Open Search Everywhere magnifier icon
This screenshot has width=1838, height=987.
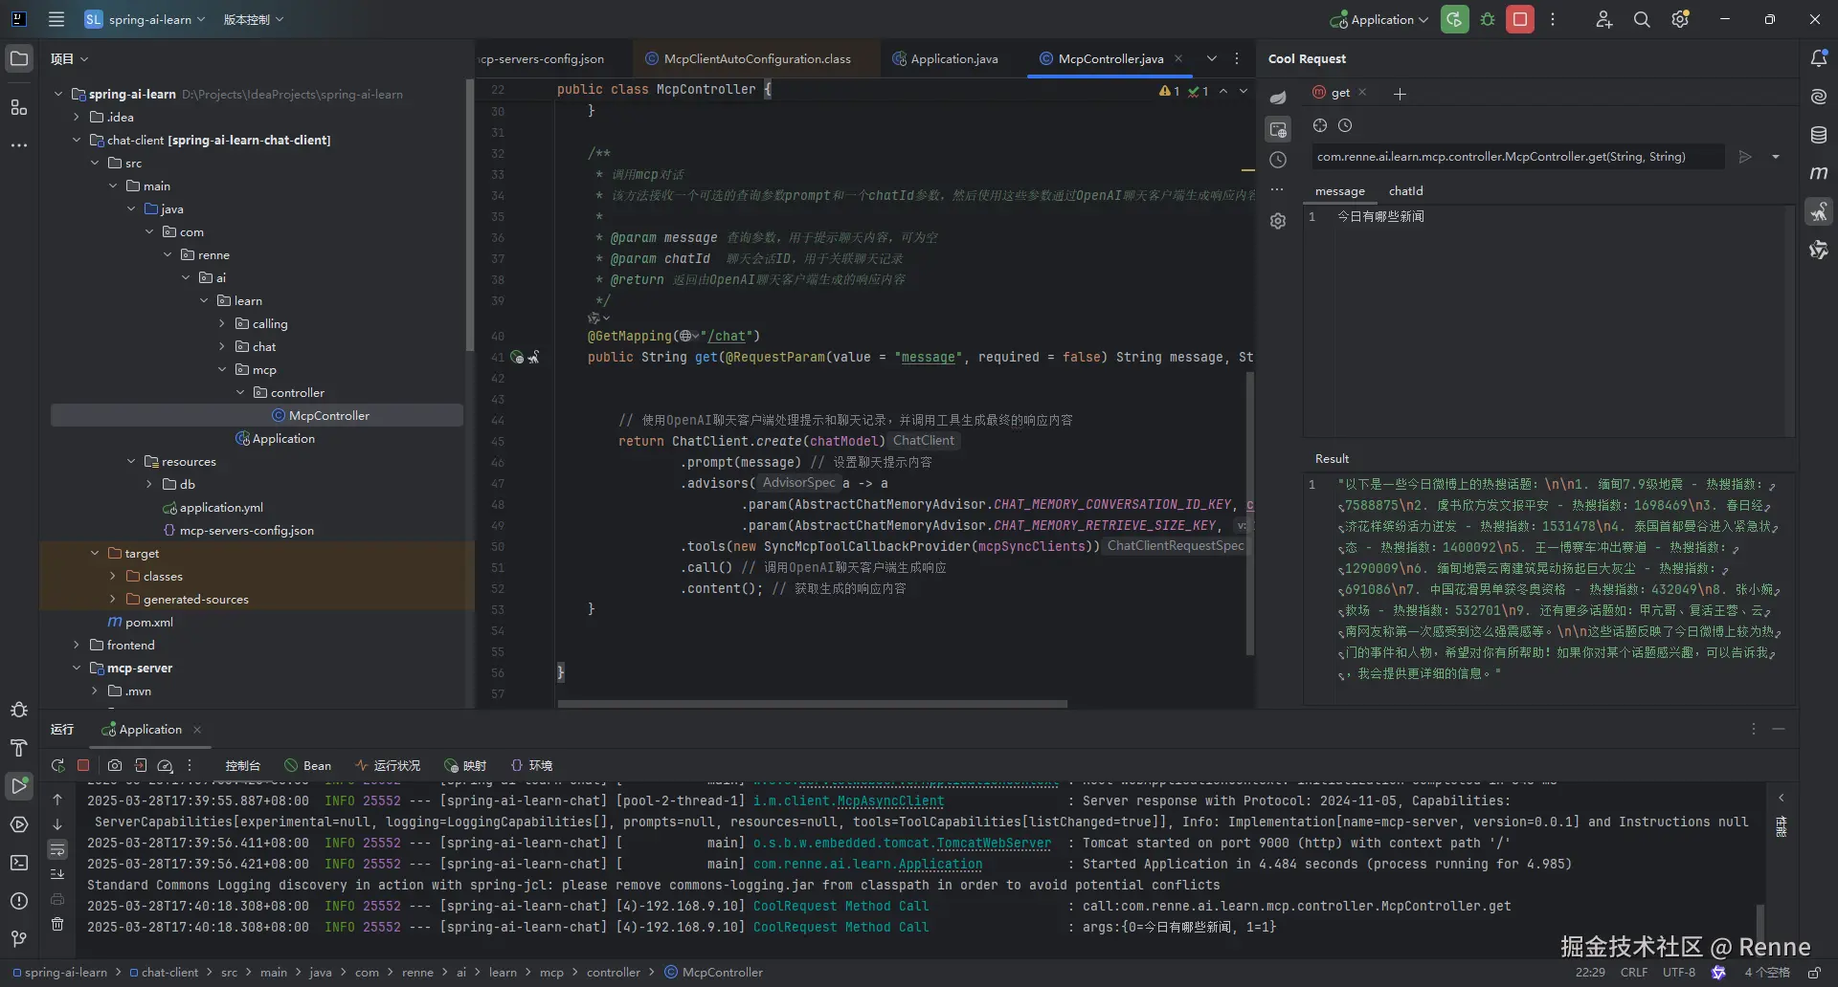(1642, 19)
